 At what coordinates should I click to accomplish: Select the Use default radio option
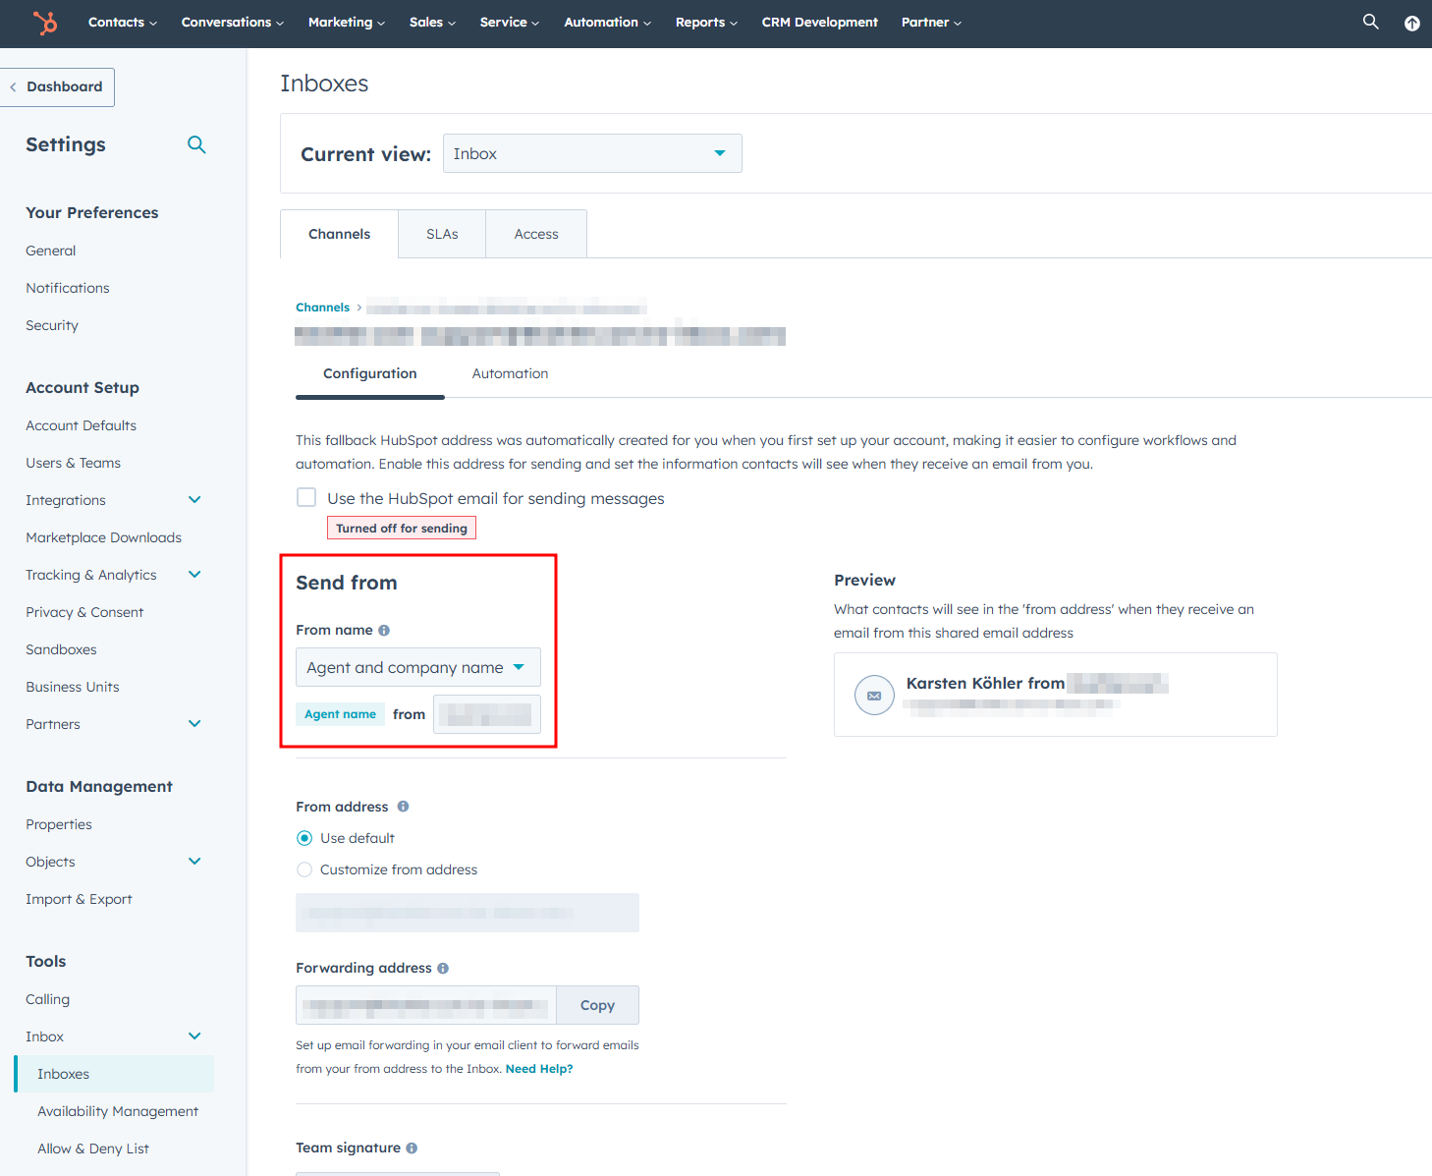(x=304, y=837)
